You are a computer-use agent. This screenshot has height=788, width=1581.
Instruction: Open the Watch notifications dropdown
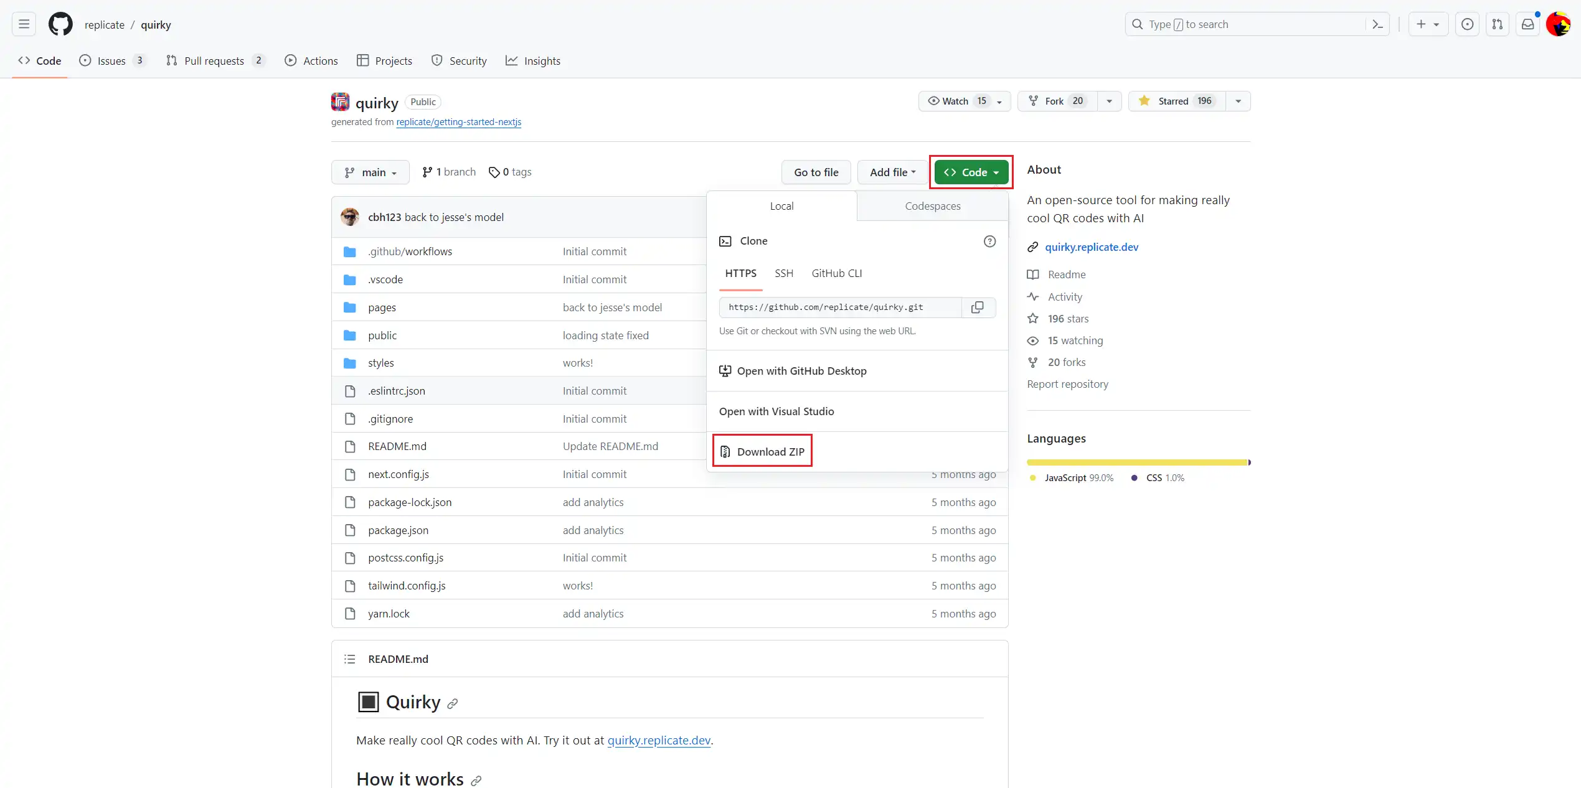click(x=964, y=101)
